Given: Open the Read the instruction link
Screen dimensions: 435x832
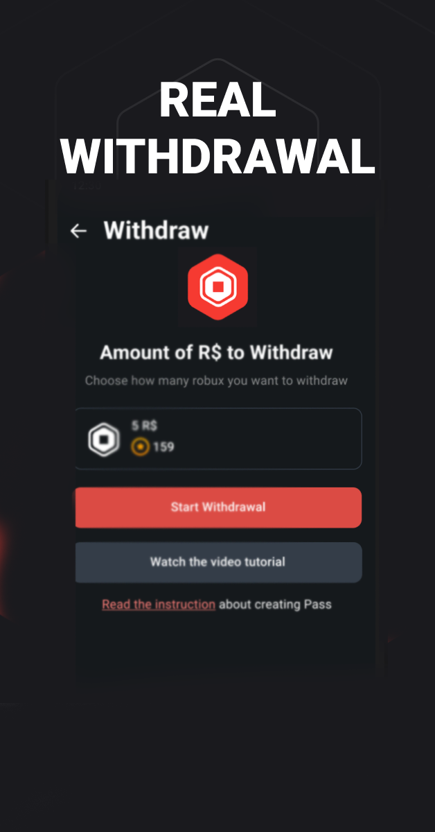Looking at the screenshot, I should tap(159, 605).
